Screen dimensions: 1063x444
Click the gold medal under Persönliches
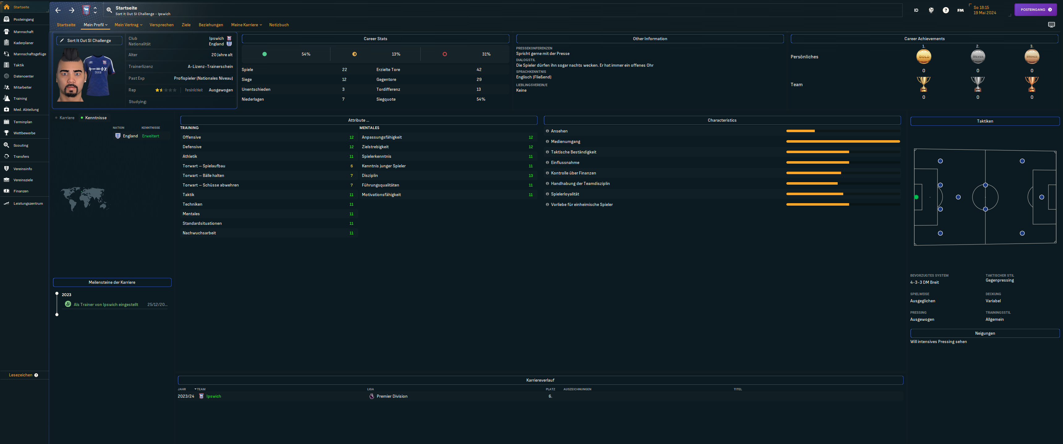click(924, 57)
